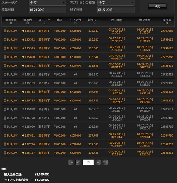
Task: Click hourglass icon of trade 22722412
Action: 5,75
